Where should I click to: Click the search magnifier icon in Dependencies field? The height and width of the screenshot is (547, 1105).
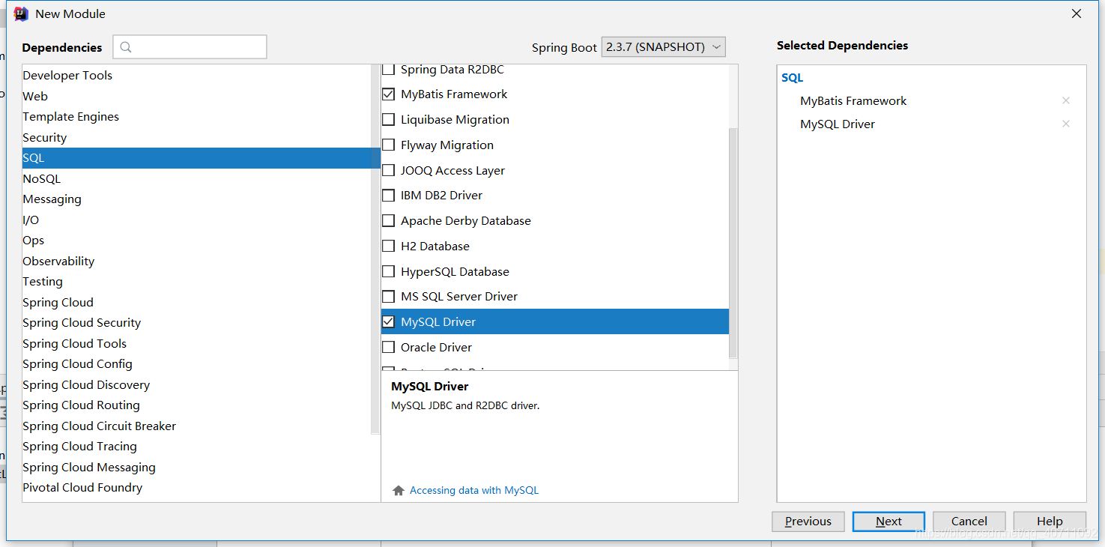(126, 47)
